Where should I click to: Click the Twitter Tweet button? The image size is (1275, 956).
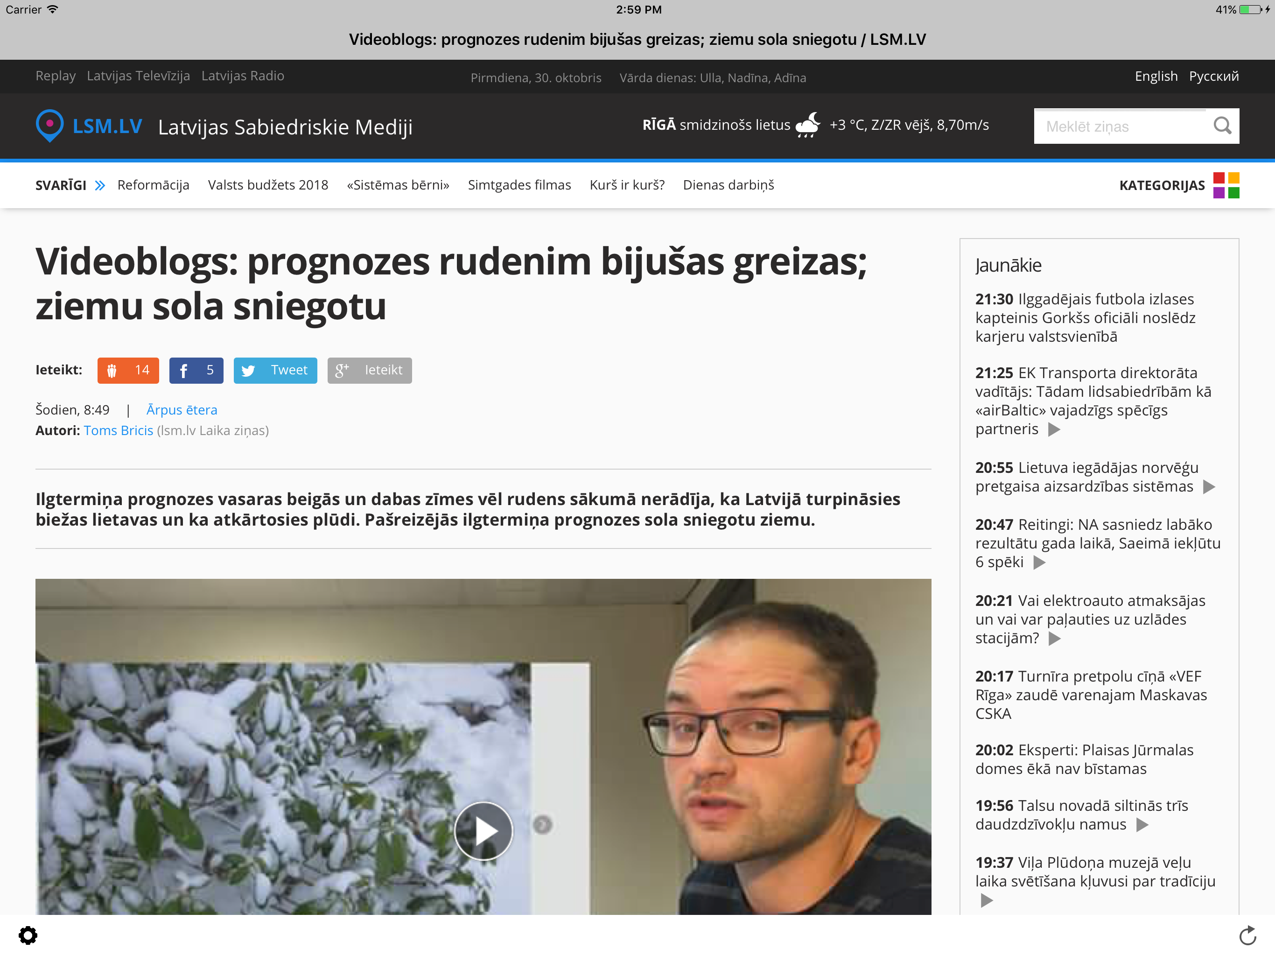pos(275,370)
